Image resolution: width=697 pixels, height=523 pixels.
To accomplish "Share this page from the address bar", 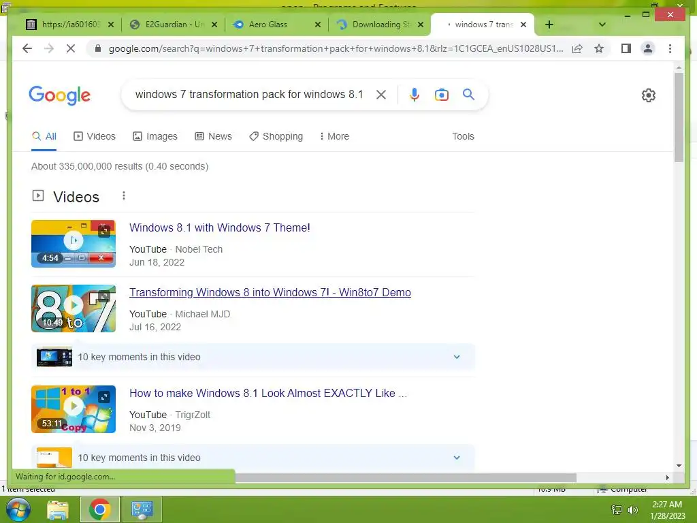I will tap(577, 48).
